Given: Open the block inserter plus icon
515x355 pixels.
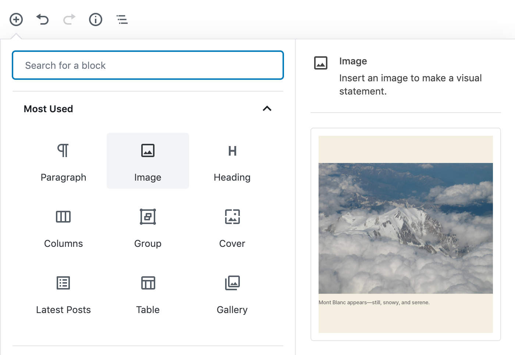Looking at the screenshot, I should [16, 19].
